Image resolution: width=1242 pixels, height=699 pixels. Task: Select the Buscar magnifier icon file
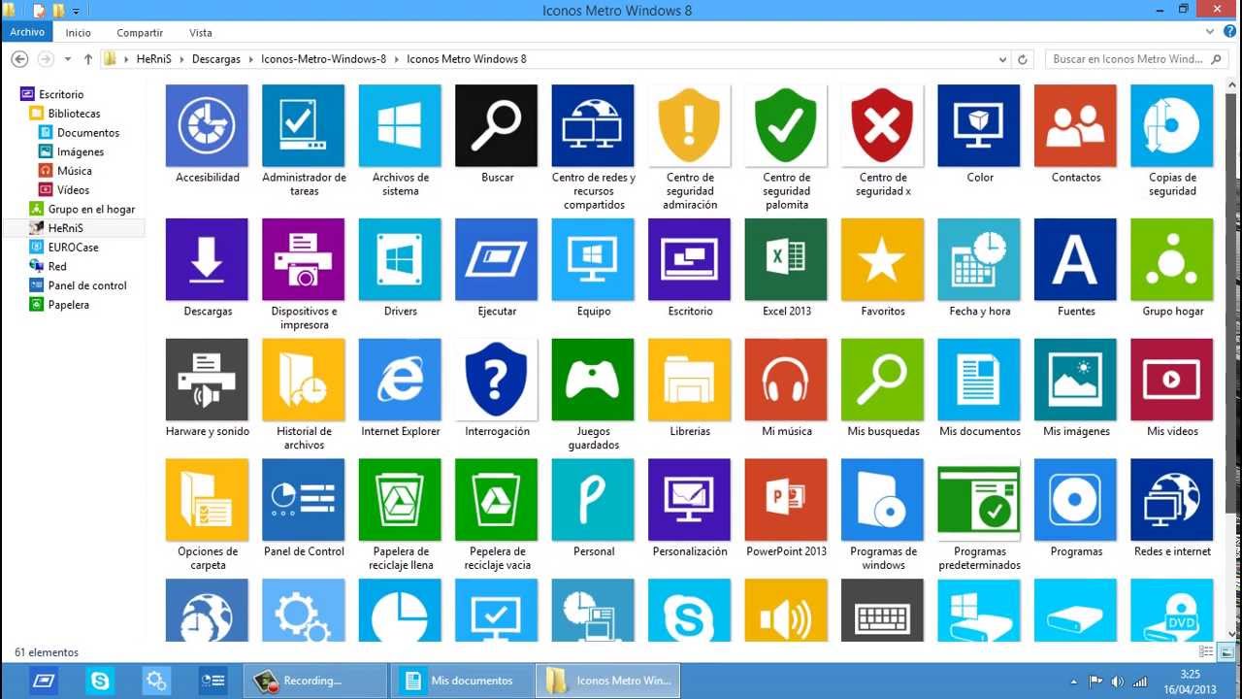(497, 126)
